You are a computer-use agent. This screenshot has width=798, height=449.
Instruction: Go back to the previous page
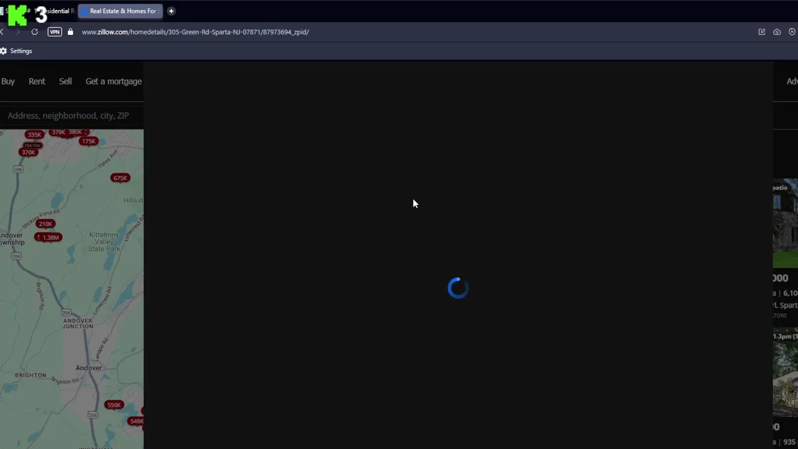(2, 32)
